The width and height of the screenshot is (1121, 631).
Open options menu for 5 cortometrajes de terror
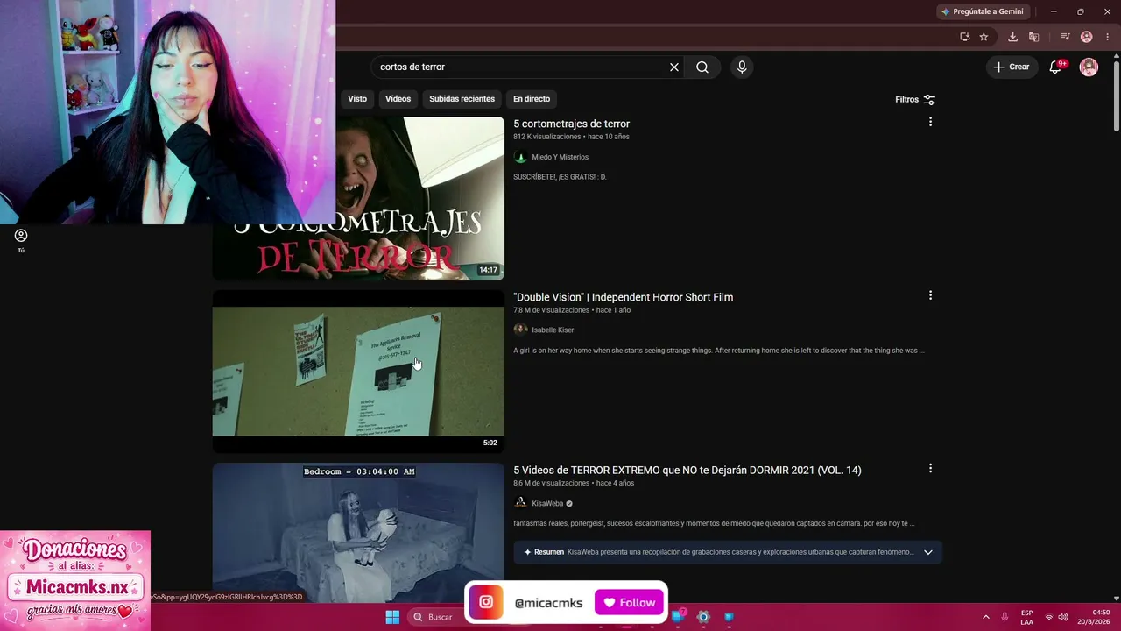coord(930,122)
